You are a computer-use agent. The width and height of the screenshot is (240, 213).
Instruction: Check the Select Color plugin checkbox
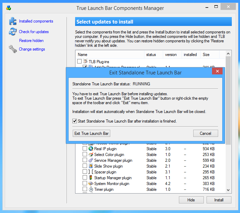(x=85, y=154)
